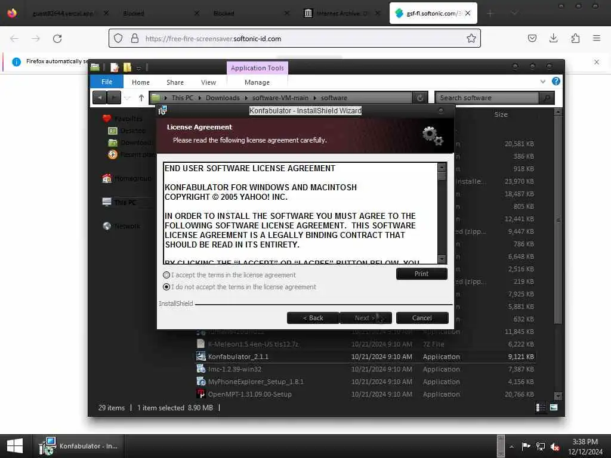Click the Print button in the wizard
Image resolution: width=611 pixels, height=458 pixels.
click(422, 274)
